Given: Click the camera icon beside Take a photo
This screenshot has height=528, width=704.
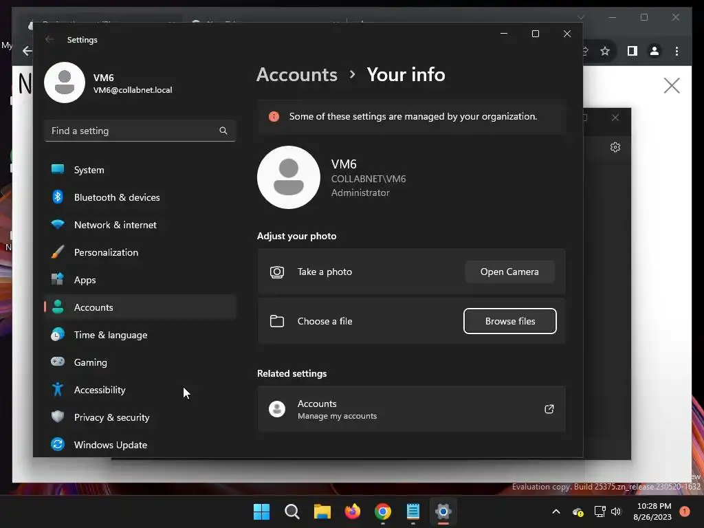Looking at the screenshot, I should click(277, 272).
